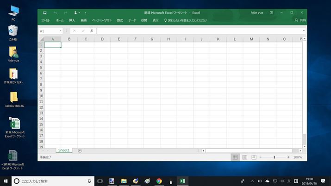The width and height of the screenshot is (331, 186).
Task: Open the 数式 (Formulas) ribbon tab
Action: pos(119,20)
